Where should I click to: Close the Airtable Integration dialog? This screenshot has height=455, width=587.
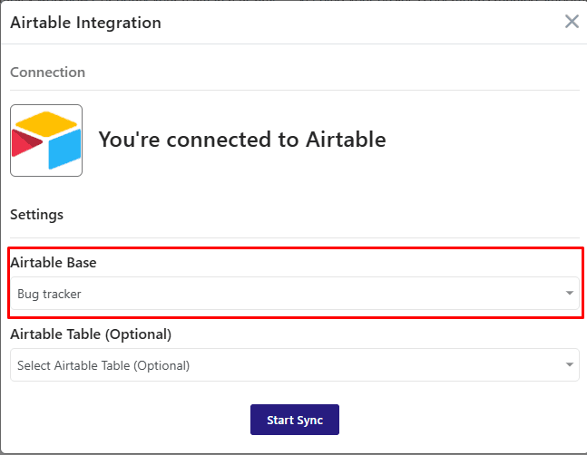572,22
